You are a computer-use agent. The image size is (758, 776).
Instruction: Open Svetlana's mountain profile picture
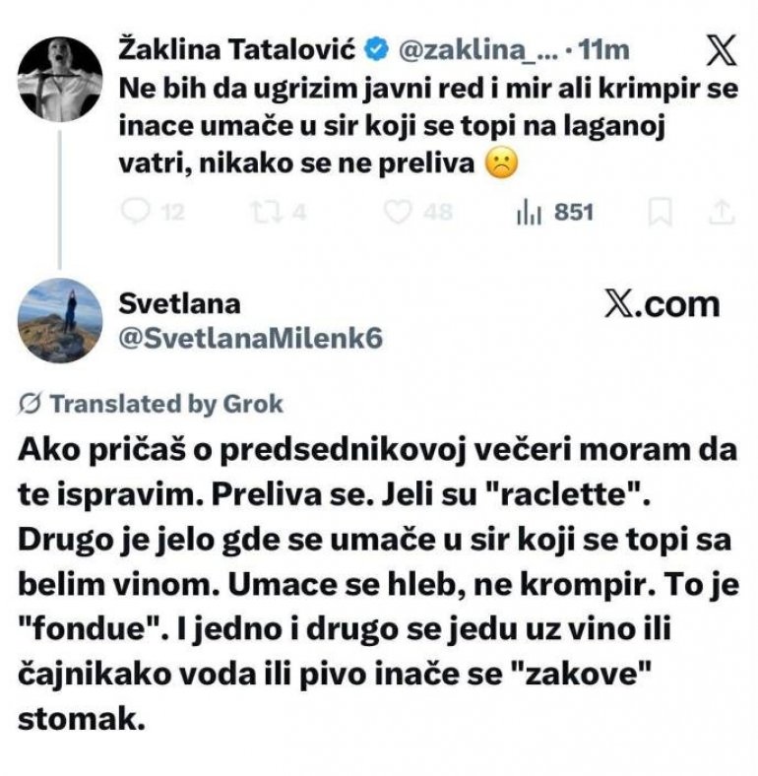coord(60,320)
